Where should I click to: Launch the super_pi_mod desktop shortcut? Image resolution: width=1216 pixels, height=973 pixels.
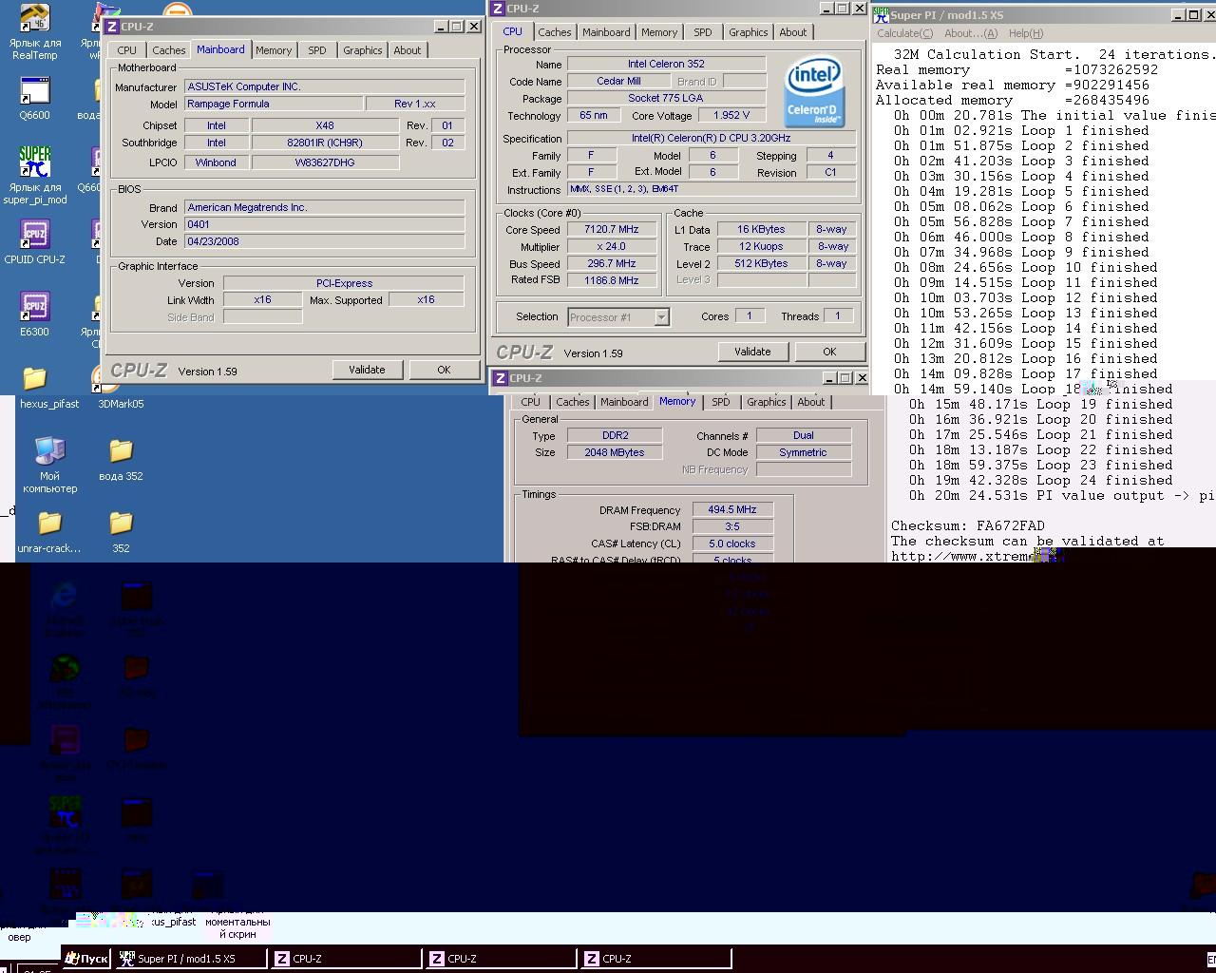coord(35,175)
